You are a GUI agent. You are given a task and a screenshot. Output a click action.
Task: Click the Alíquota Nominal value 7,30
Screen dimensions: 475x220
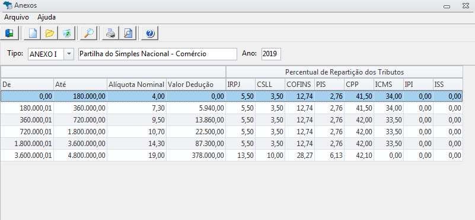tap(136, 108)
